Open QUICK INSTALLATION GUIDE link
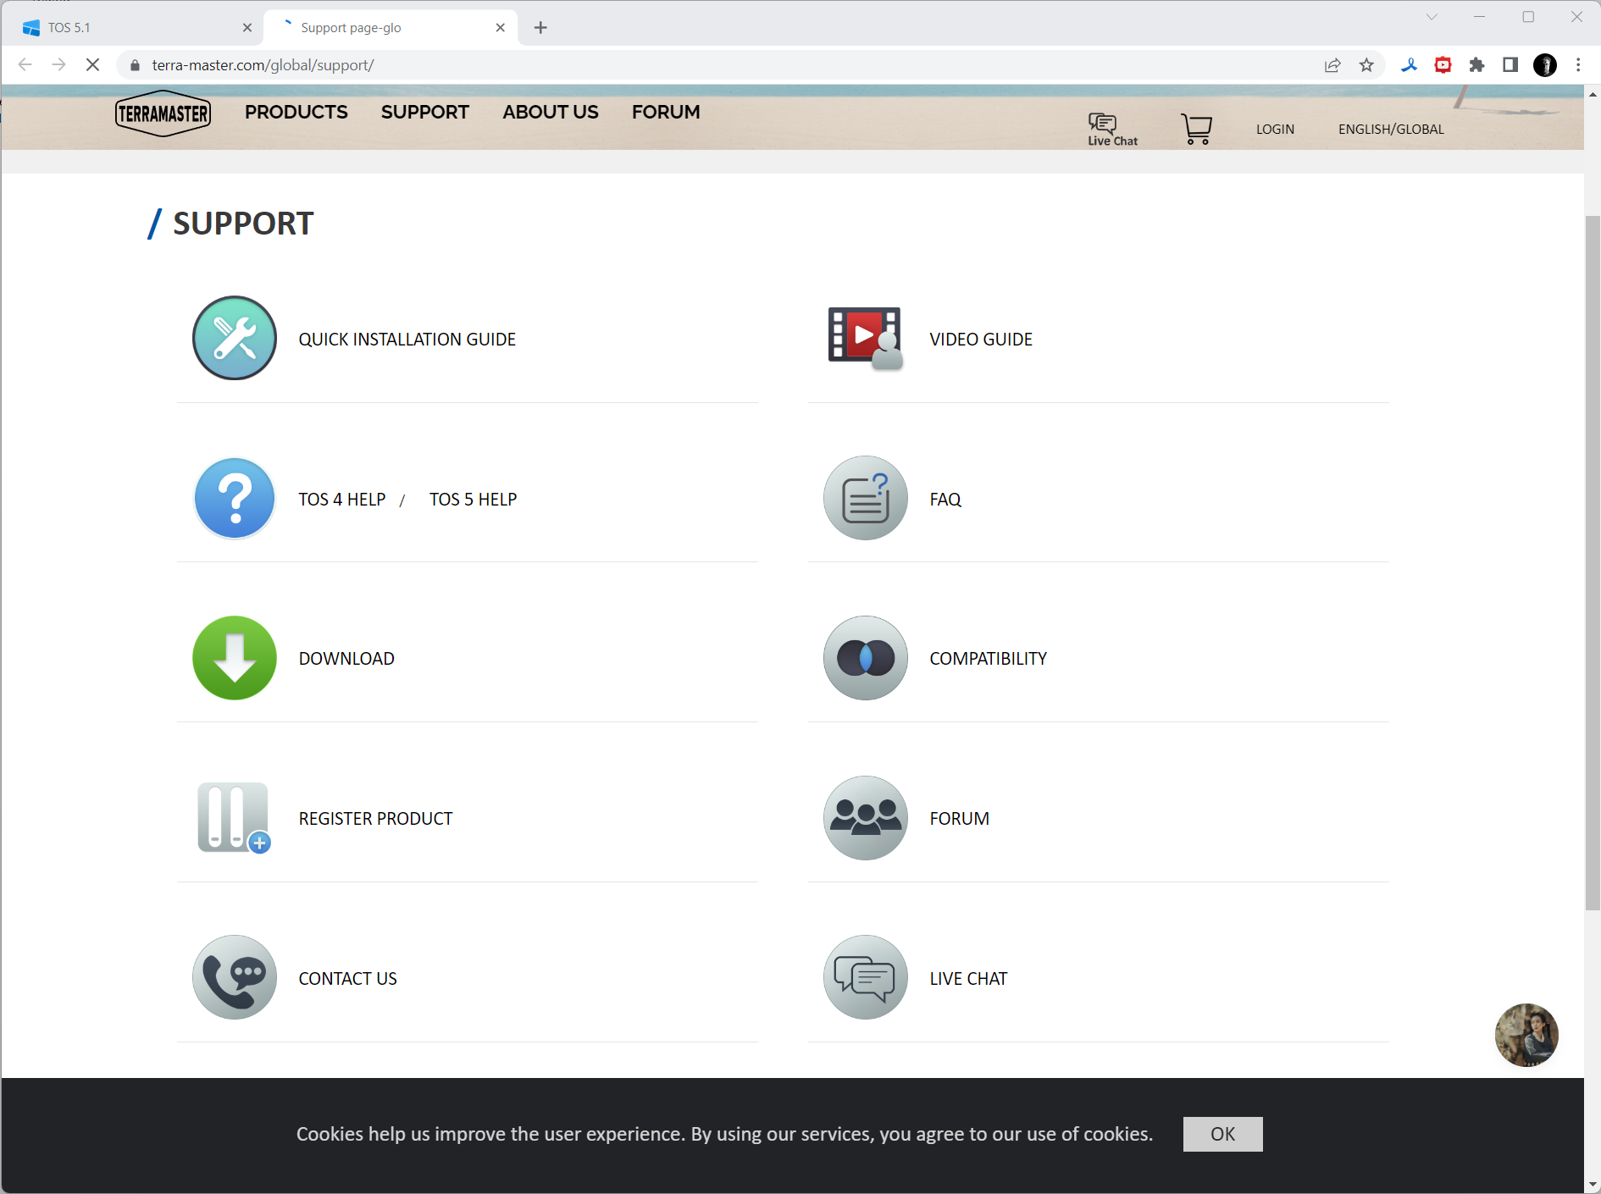This screenshot has height=1194, width=1601. pyautogui.click(x=407, y=339)
